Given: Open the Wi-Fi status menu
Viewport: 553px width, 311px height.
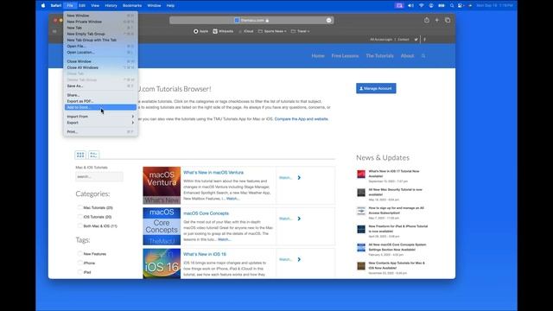Looking at the screenshot, I should coord(421,5).
